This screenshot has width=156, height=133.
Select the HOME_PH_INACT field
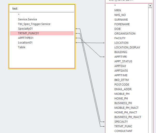[x=126, y=112]
